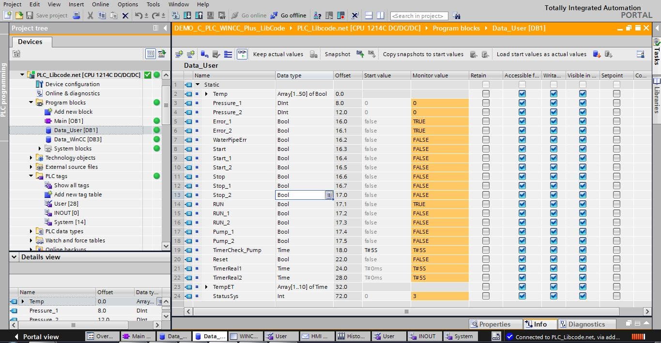Expand the Temp array row
The height and width of the screenshot is (343, 661).
tap(206, 94)
